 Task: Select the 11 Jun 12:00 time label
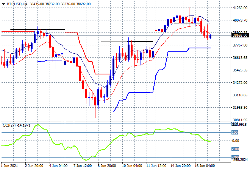156,165
